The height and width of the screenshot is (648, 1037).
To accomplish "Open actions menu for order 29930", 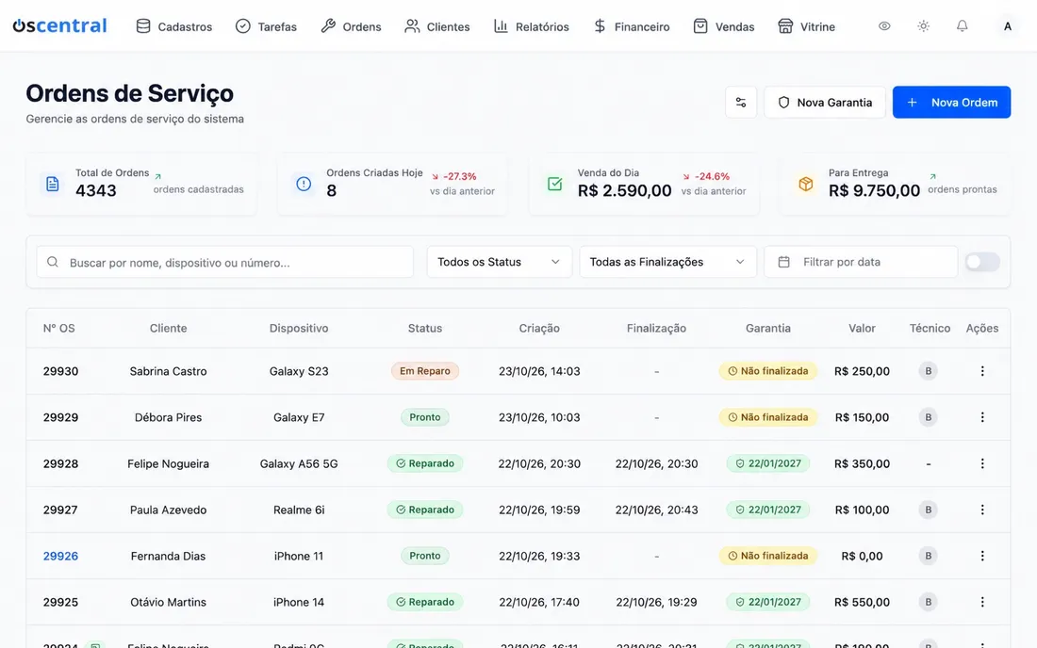I will (982, 371).
